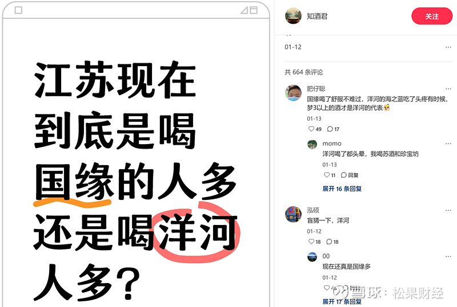Open momo's profile avatar
Viewport: 457px width, 307px height.
(312, 144)
